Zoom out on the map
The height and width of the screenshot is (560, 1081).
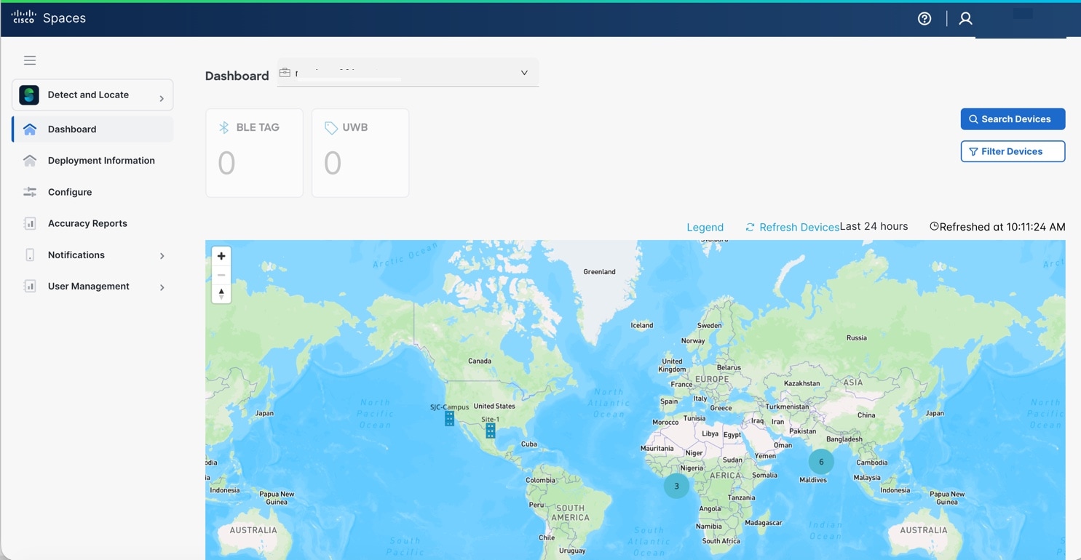(x=221, y=275)
